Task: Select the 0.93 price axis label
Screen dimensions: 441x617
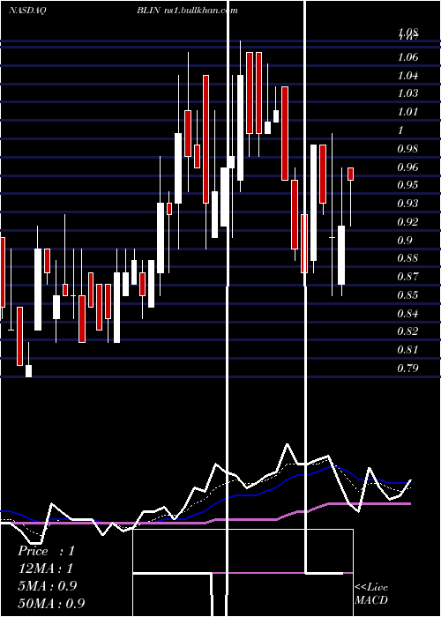Action: click(x=407, y=204)
